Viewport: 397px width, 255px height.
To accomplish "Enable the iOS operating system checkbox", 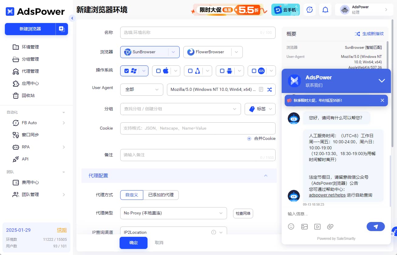I will tap(254, 71).
